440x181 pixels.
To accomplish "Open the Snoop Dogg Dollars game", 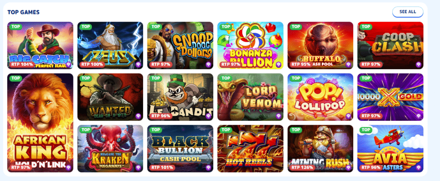I will click(180, 46).
